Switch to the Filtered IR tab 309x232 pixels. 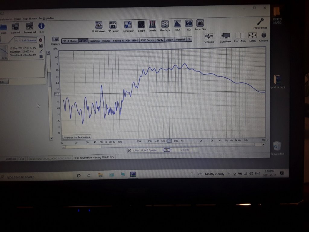[118, 41]
